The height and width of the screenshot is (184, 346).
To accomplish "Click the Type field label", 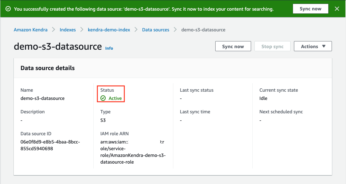I will [x=105, y=112].
